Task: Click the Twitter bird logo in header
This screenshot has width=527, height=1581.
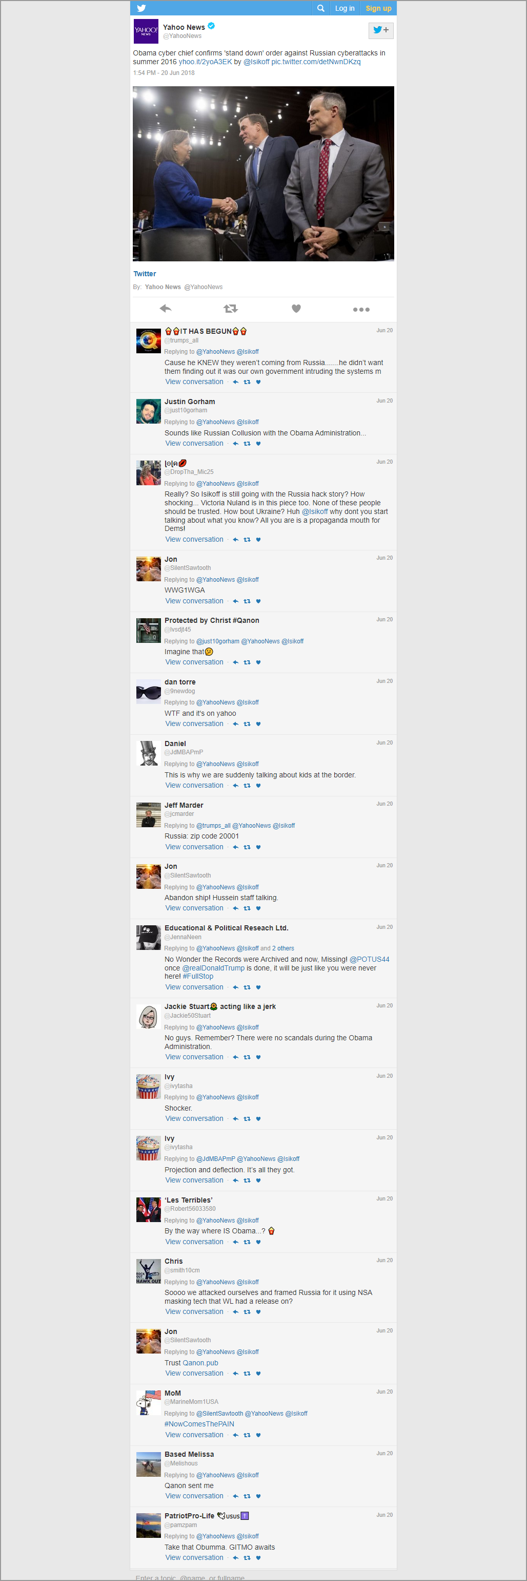Action: tap(141, 8)
